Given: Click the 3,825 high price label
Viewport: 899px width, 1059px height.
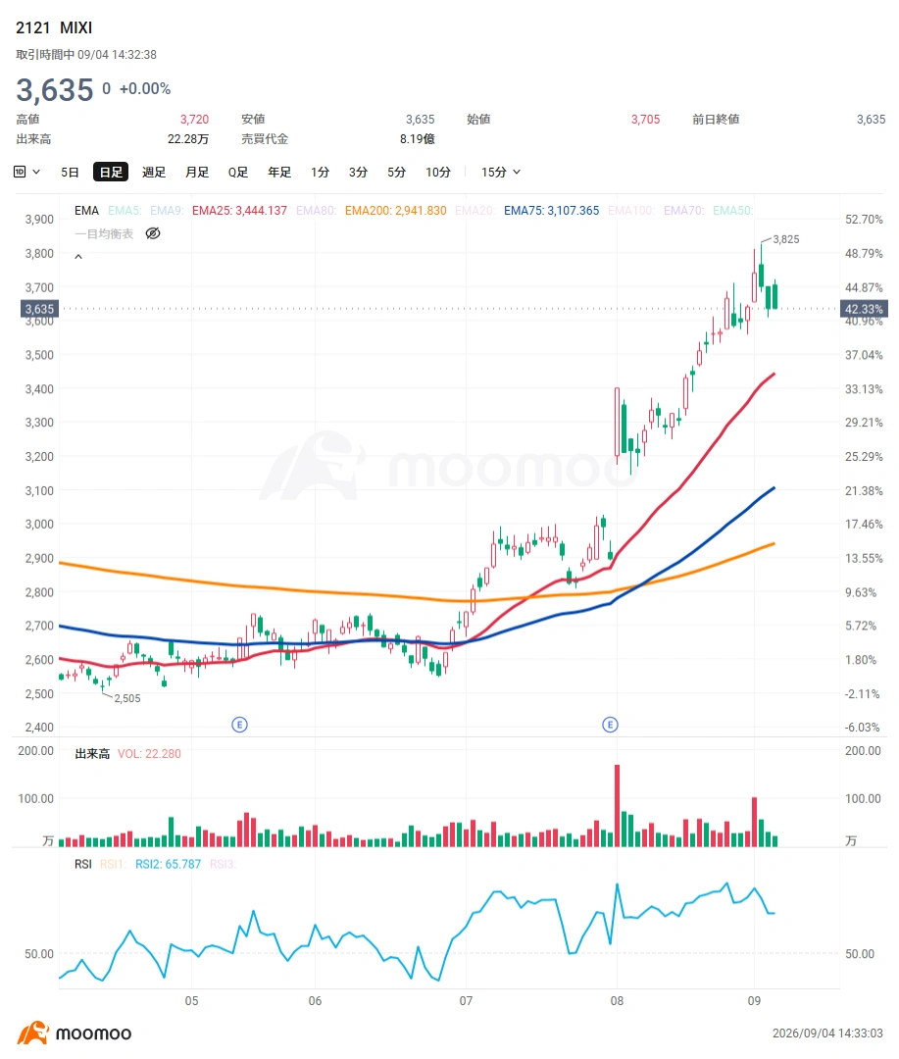Looking at the screenshot, I should [x=785, y=239].
